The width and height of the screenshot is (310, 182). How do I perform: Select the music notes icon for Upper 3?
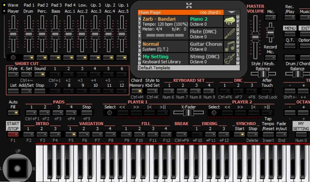click(x=230, y=46)
